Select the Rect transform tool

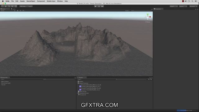click(16, 6)
